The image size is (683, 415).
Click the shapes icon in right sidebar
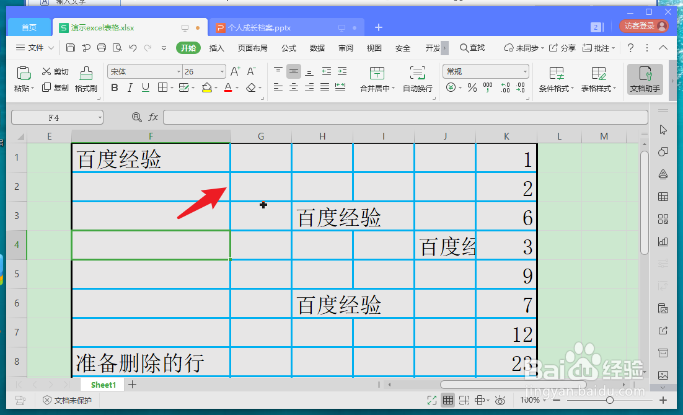click(663, 152)
